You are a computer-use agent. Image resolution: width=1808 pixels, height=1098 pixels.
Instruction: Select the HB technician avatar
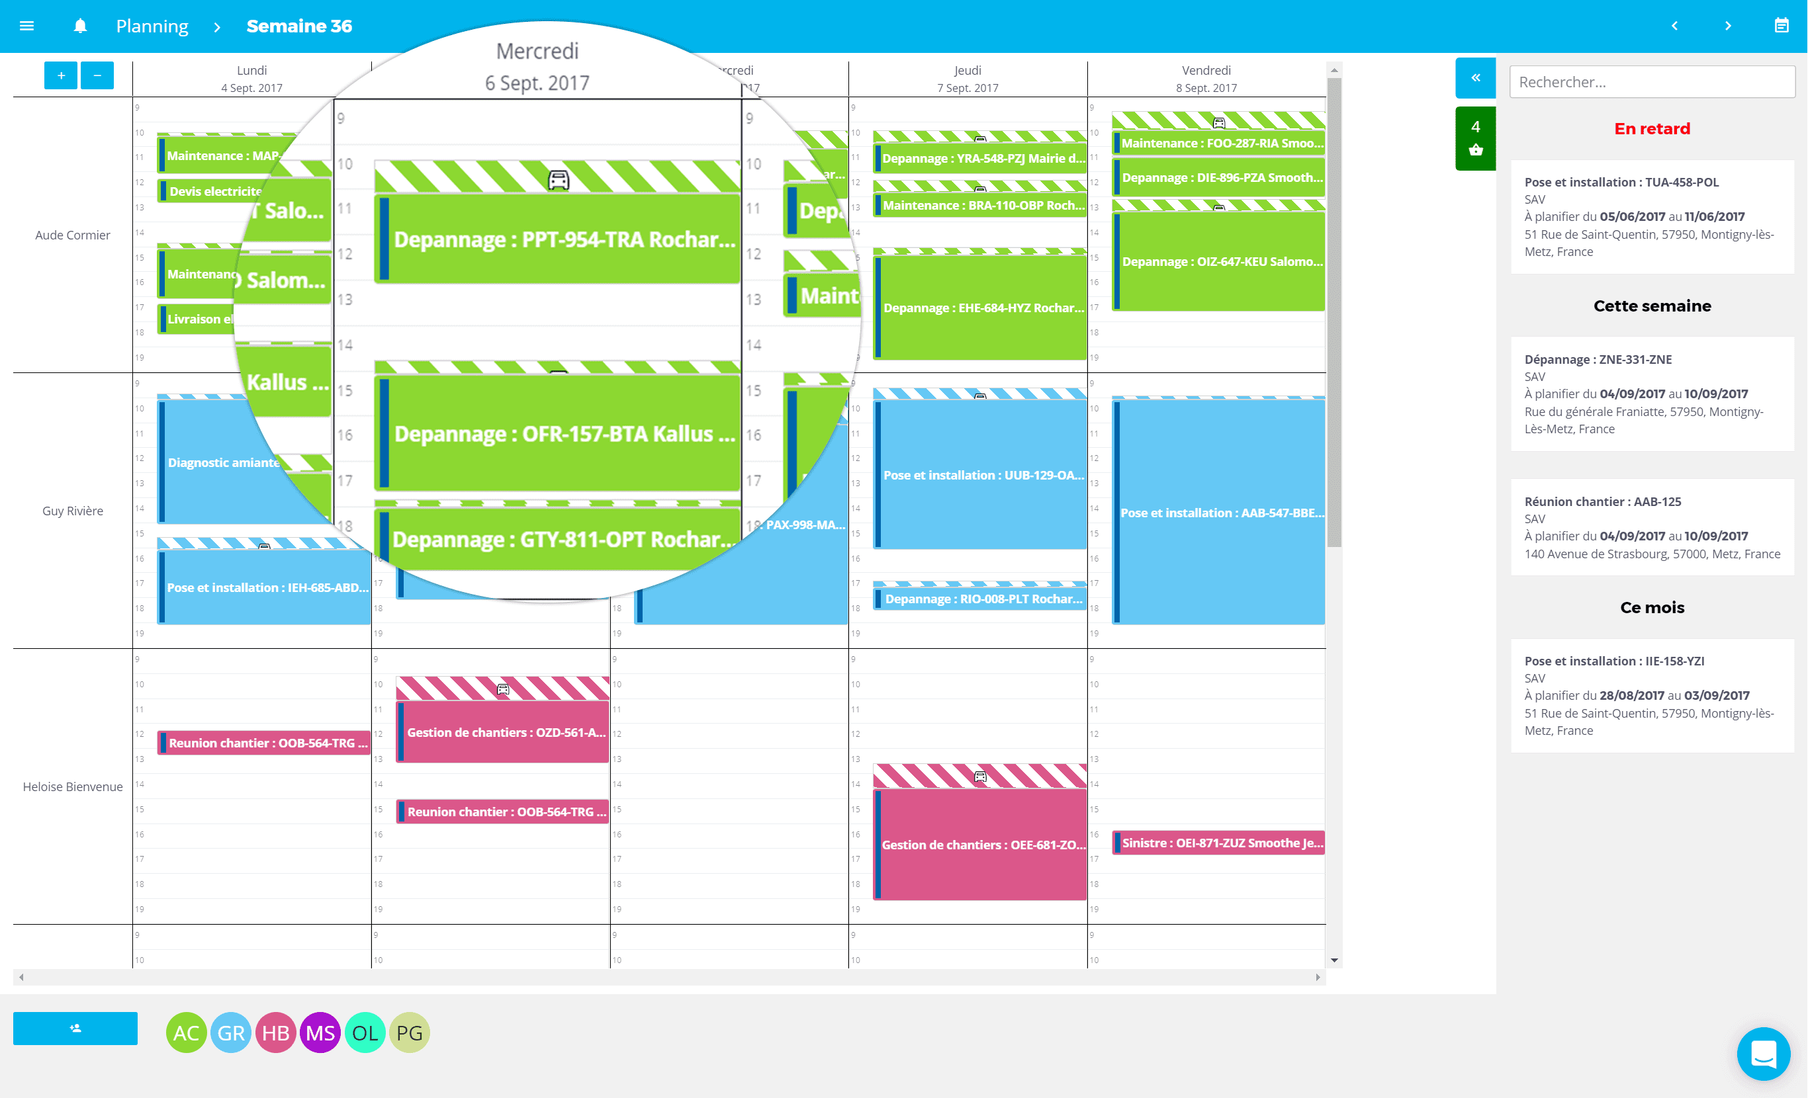coord(276,1033)
